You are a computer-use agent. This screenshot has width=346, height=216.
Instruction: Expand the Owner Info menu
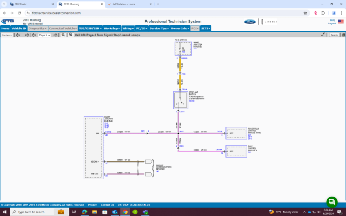(x=180, y=29)
